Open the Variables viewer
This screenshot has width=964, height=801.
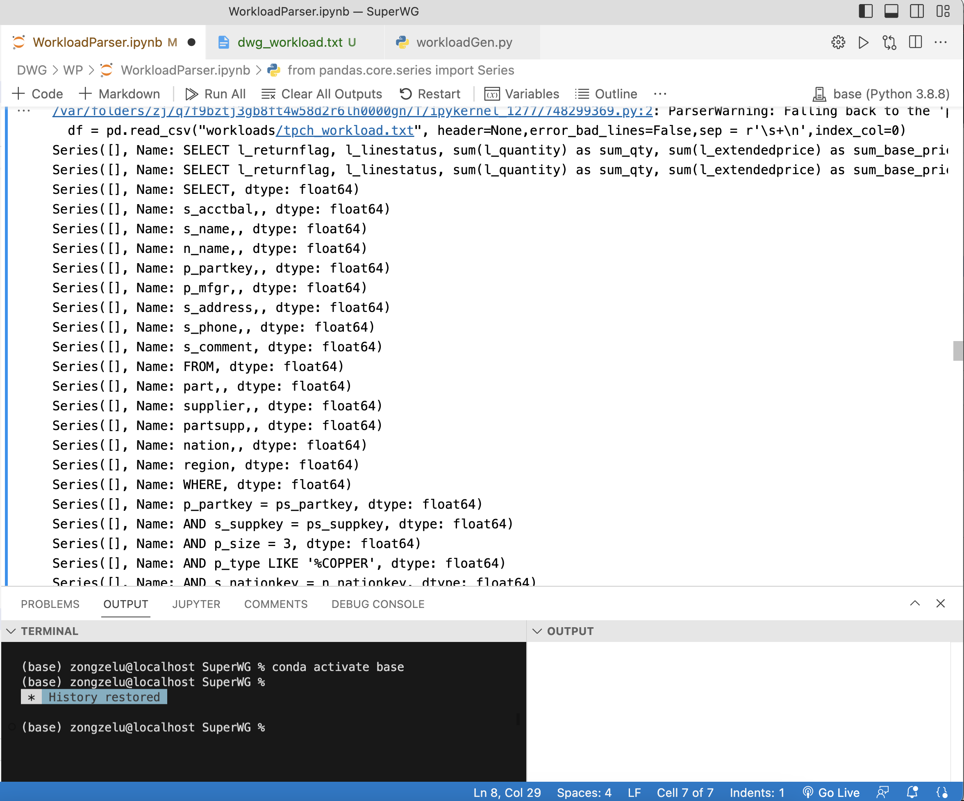[x=522, y=93]
